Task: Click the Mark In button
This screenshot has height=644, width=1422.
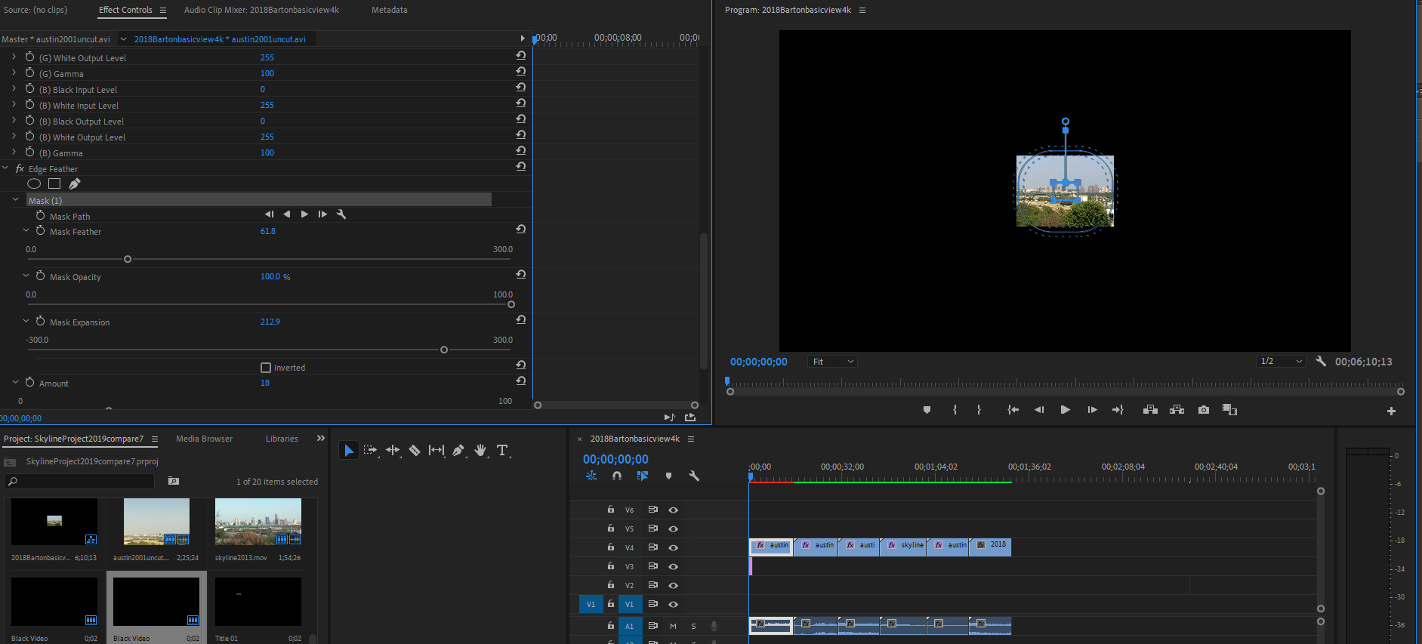Action: point(955,410)
